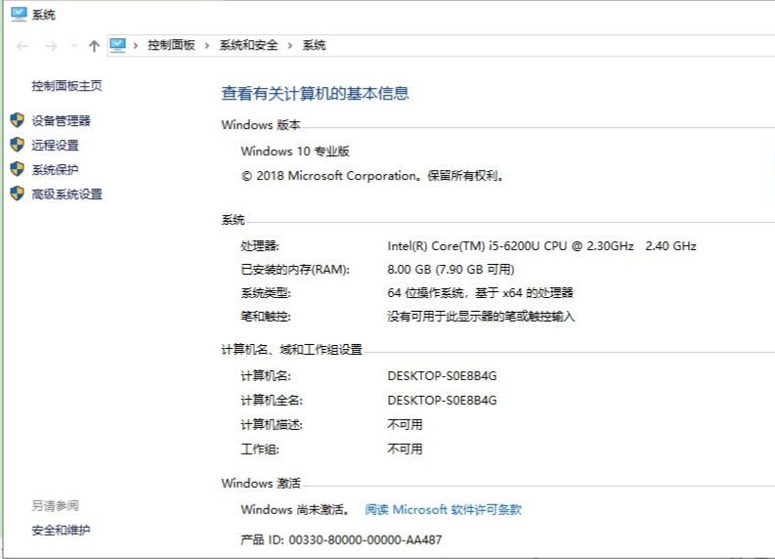
Task: Click the back arrow navigation button
Action: click(22, 46)
